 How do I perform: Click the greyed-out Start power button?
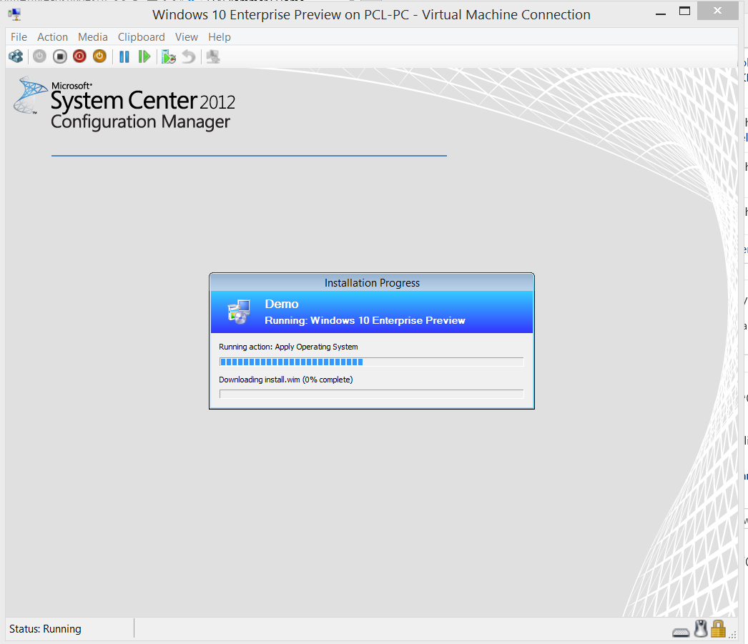[40, 56]
